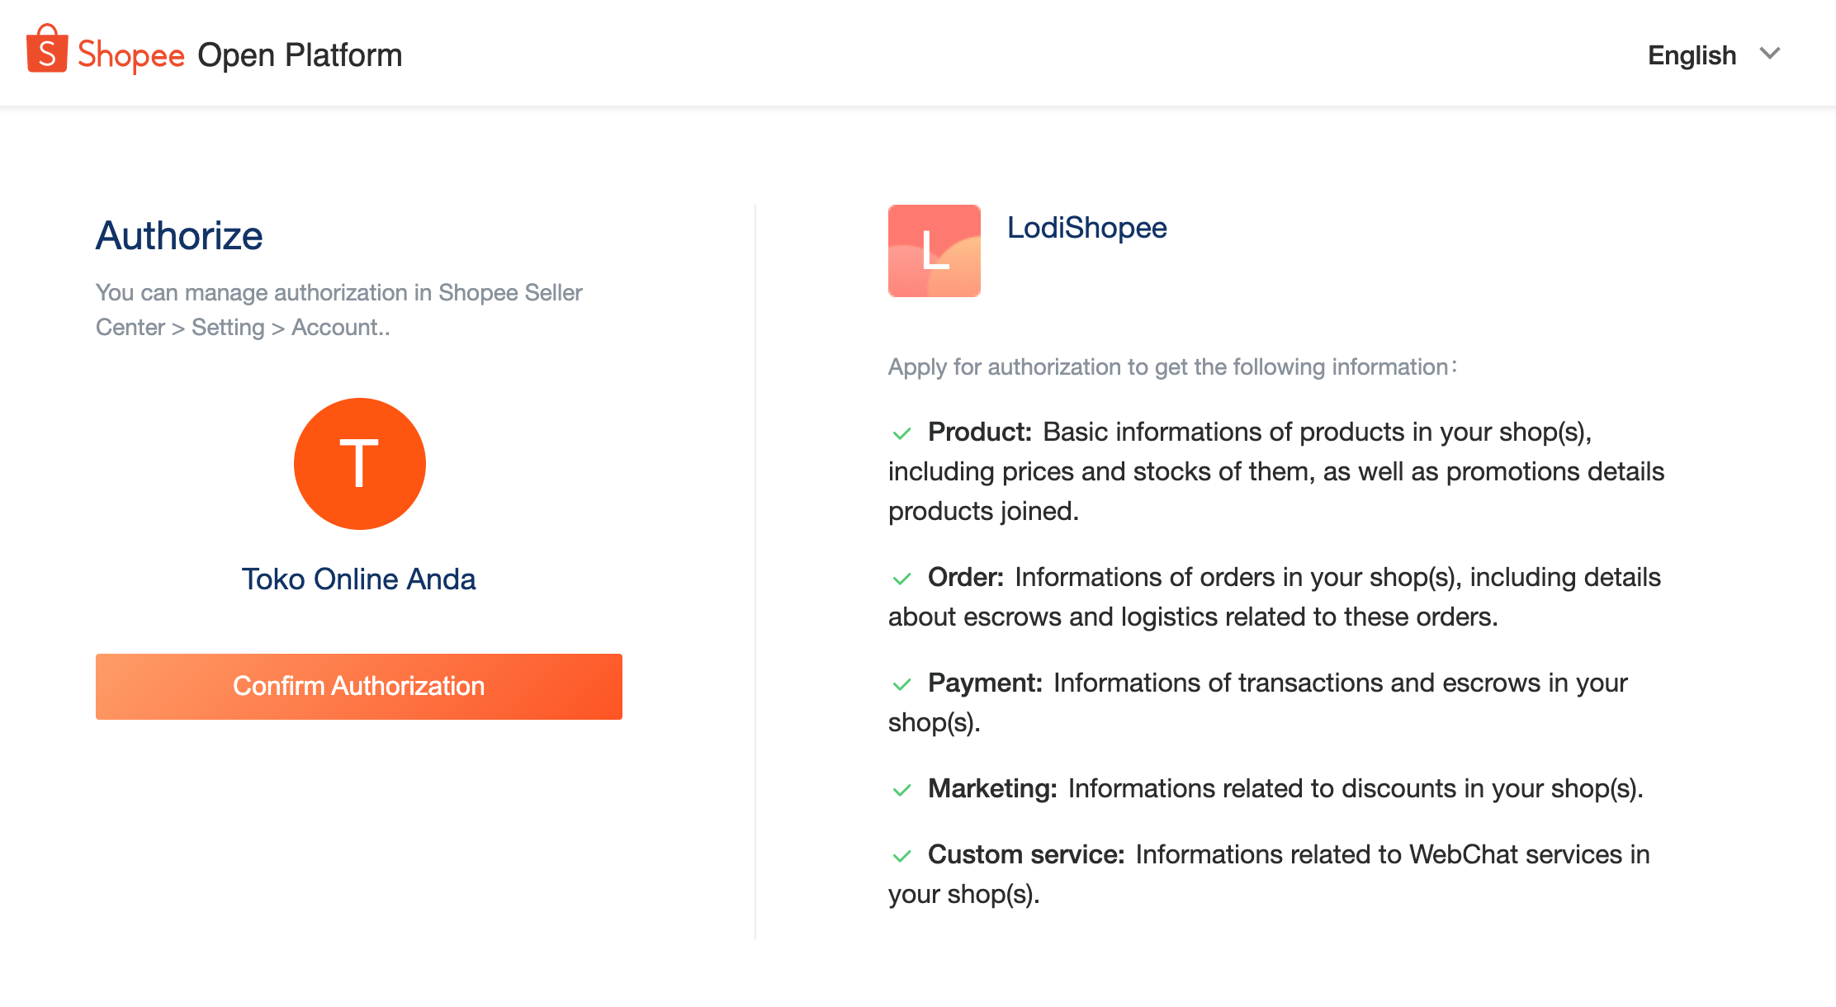Click the LodiShopee app name
Viewport: 1836px width, 1007px height.
[1086, 228]
